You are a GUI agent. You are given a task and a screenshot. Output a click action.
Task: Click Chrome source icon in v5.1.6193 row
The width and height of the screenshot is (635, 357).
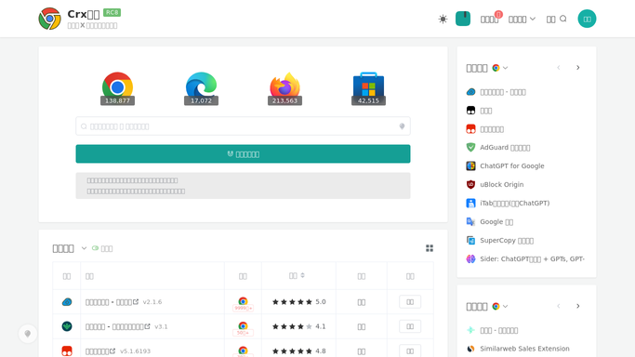[x=243, y=350]
